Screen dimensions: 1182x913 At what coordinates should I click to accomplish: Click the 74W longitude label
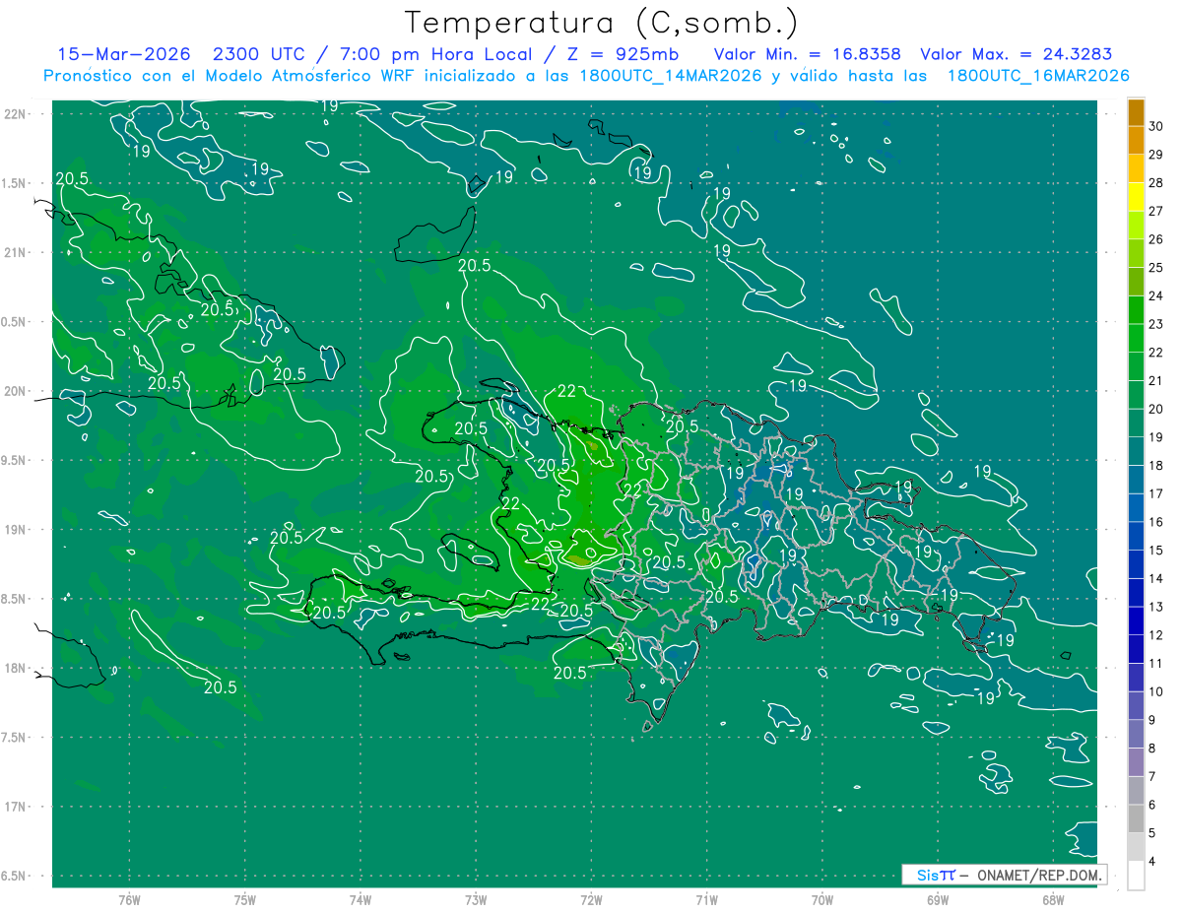point(361,899)
